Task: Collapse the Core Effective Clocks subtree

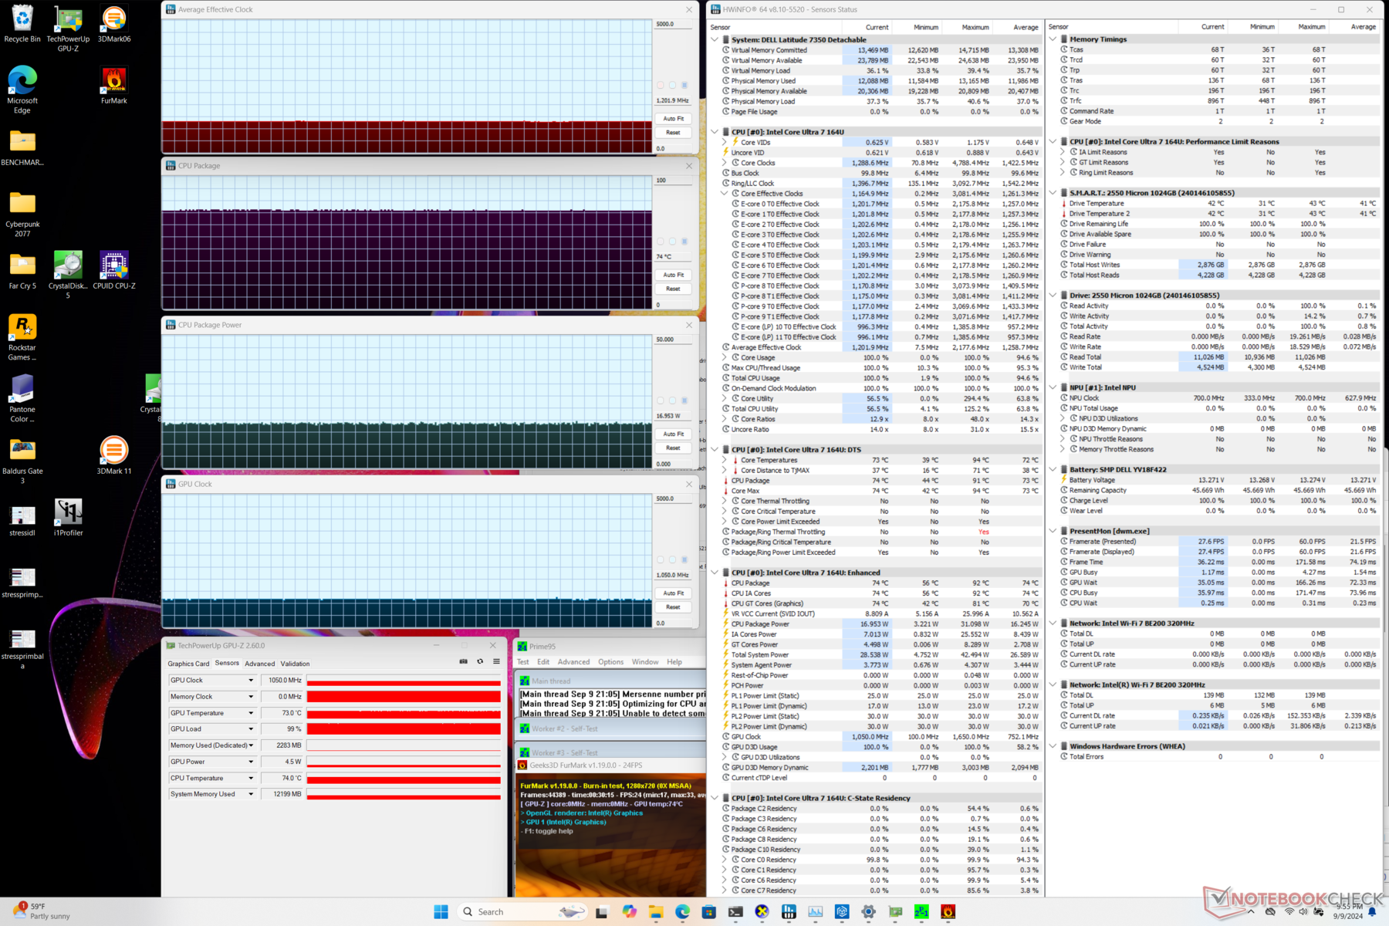Action: pyautogui.click(x=724, y=194)
